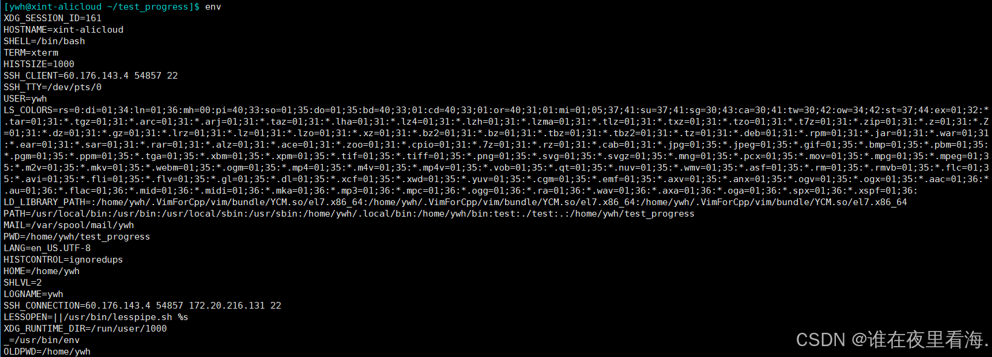992x357 pixels.
Task: Click the TERM=xterm line
Action: coord(31,53)
